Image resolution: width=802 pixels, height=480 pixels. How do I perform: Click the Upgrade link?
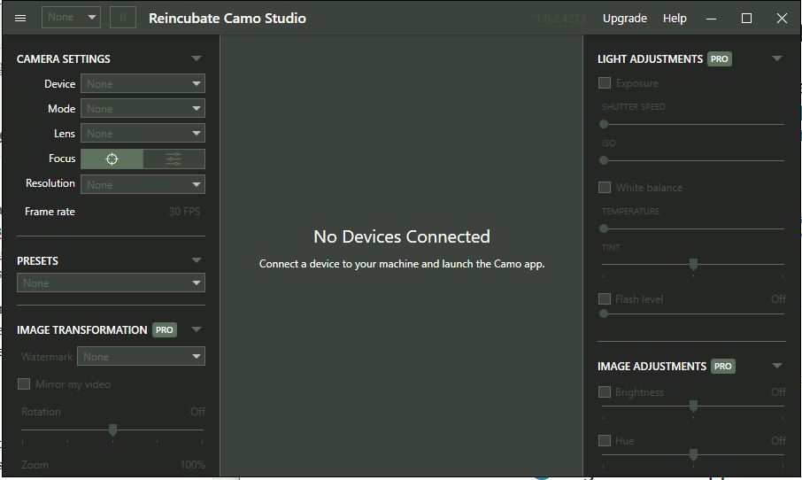625,18
